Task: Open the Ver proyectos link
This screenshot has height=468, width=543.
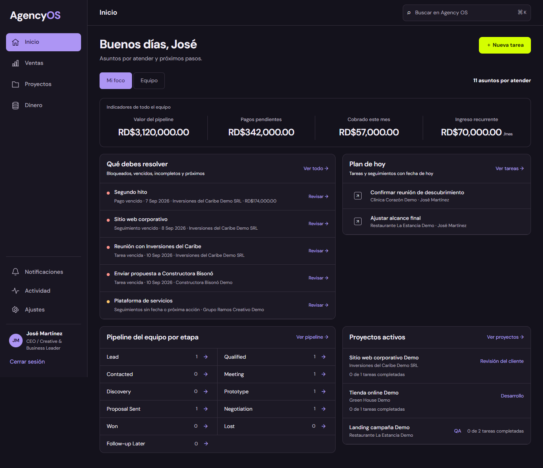Action: tap(505, 337)
